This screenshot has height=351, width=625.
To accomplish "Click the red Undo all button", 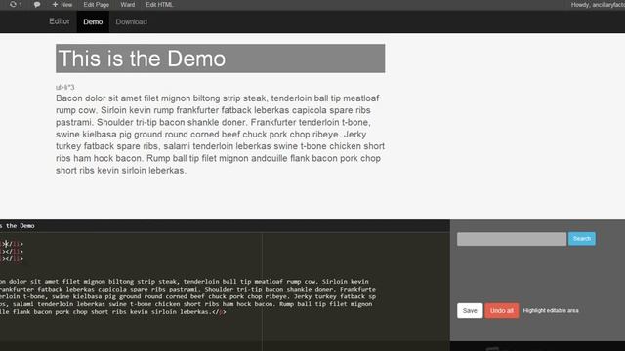I will pyautogui.click(x=502, y=310).
